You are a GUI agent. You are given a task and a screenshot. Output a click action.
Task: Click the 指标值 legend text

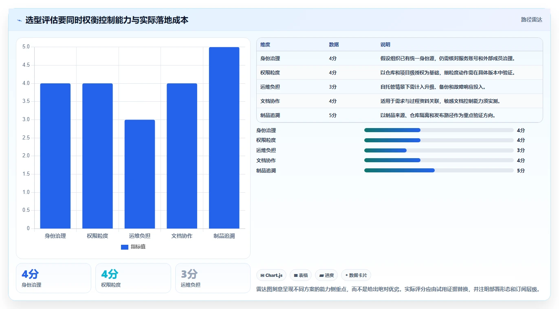coord(138,247)
